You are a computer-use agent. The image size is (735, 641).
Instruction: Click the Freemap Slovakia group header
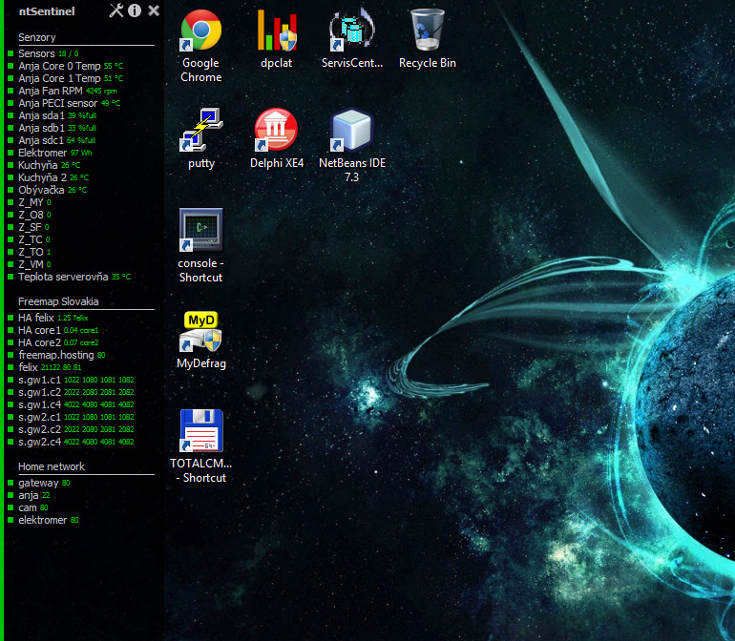pyautogui.click(x=58, y=301)
